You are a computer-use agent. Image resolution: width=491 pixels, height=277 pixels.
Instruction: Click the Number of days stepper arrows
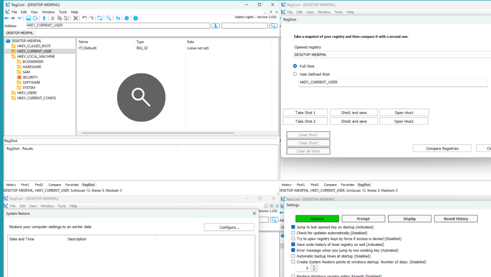coord(314,268)
